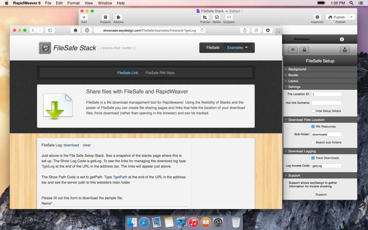
Task: Open the Publish dropdown arrow
Action: 351,17
